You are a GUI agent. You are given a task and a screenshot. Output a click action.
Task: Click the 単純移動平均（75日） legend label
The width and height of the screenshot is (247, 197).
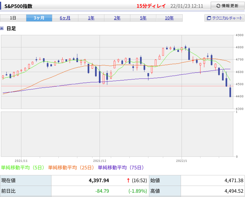pos(121,168)
